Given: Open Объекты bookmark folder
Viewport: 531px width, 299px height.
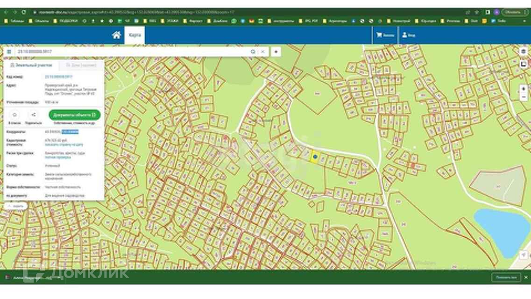Looking at the screenshot, I should coord(39,21).
